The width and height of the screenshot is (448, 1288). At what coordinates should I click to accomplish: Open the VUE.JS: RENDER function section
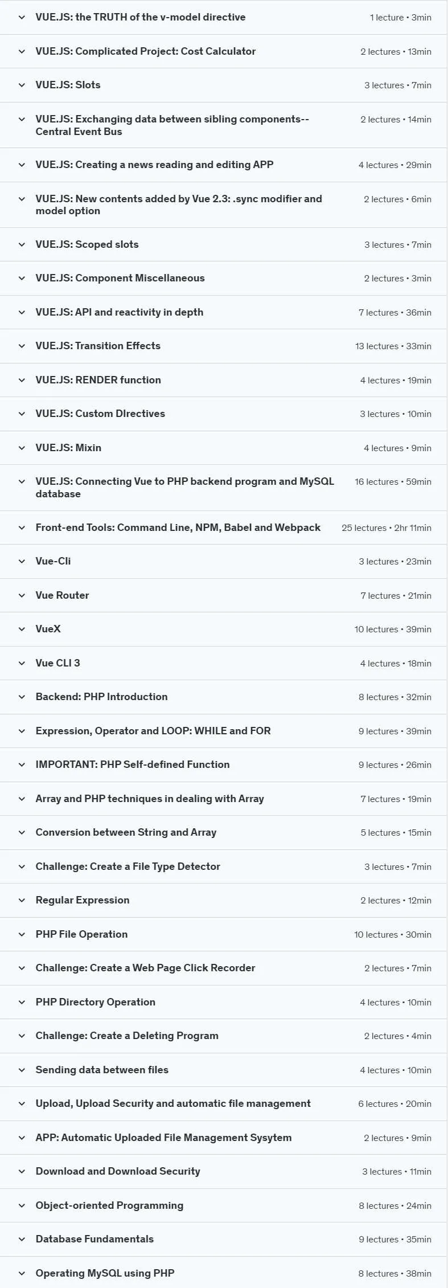pyautogui.click(x=224, y=380)
